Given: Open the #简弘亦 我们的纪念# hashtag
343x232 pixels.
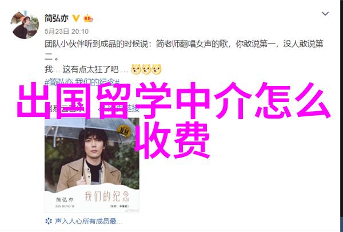Looking at the screenshot, I should (x=82, y=82).
